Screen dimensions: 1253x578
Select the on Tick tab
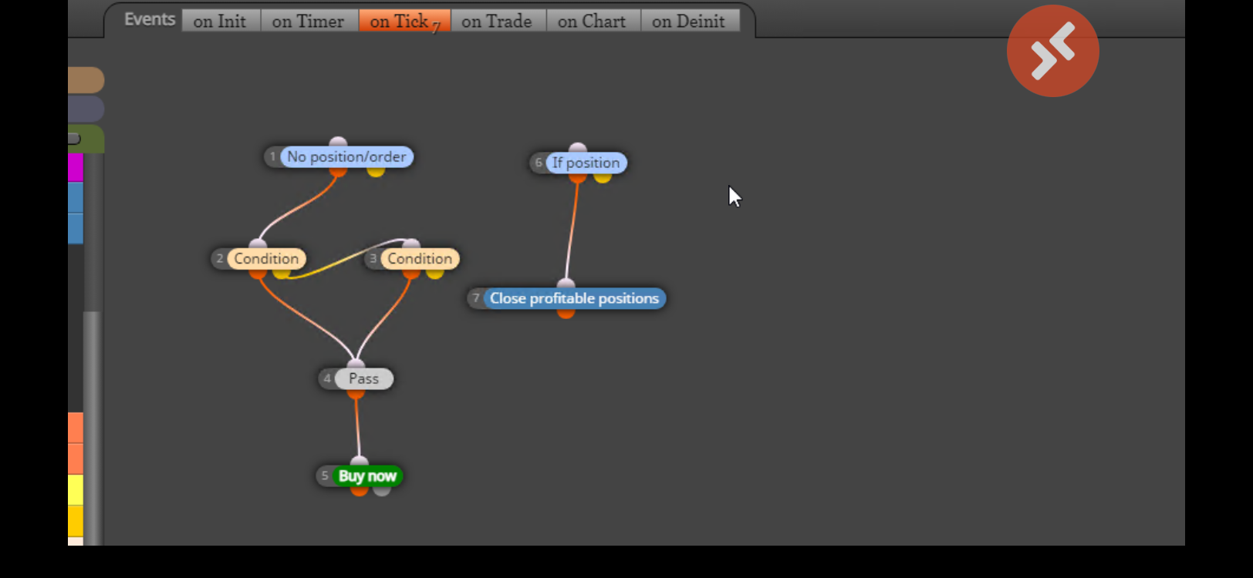tap(404, 21)
